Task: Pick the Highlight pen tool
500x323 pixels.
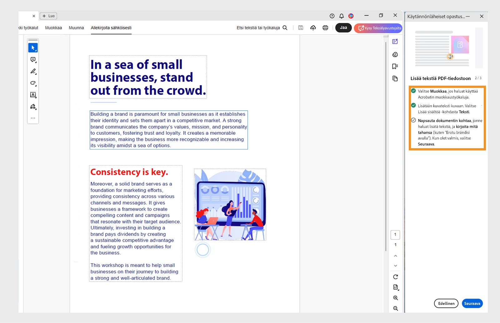Action: 33,71
